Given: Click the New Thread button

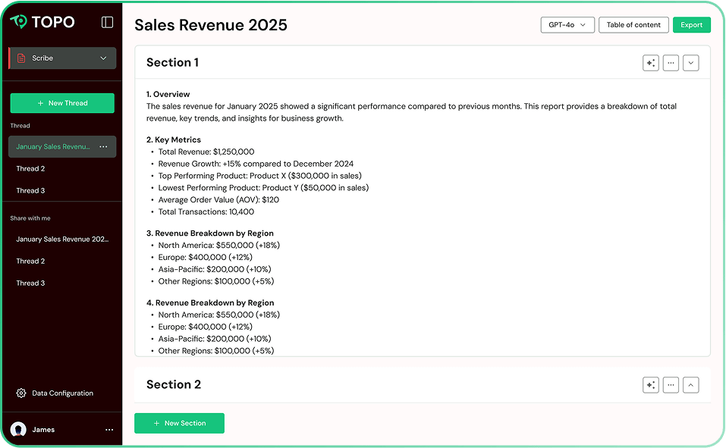Looking at the screenshot, I should click(x=62, y=103).
